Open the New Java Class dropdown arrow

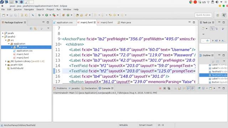coord(72,15)
